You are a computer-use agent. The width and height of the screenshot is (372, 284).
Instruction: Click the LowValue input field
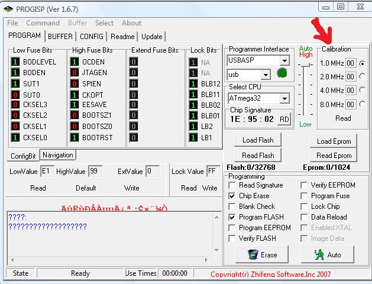point(46,172)
